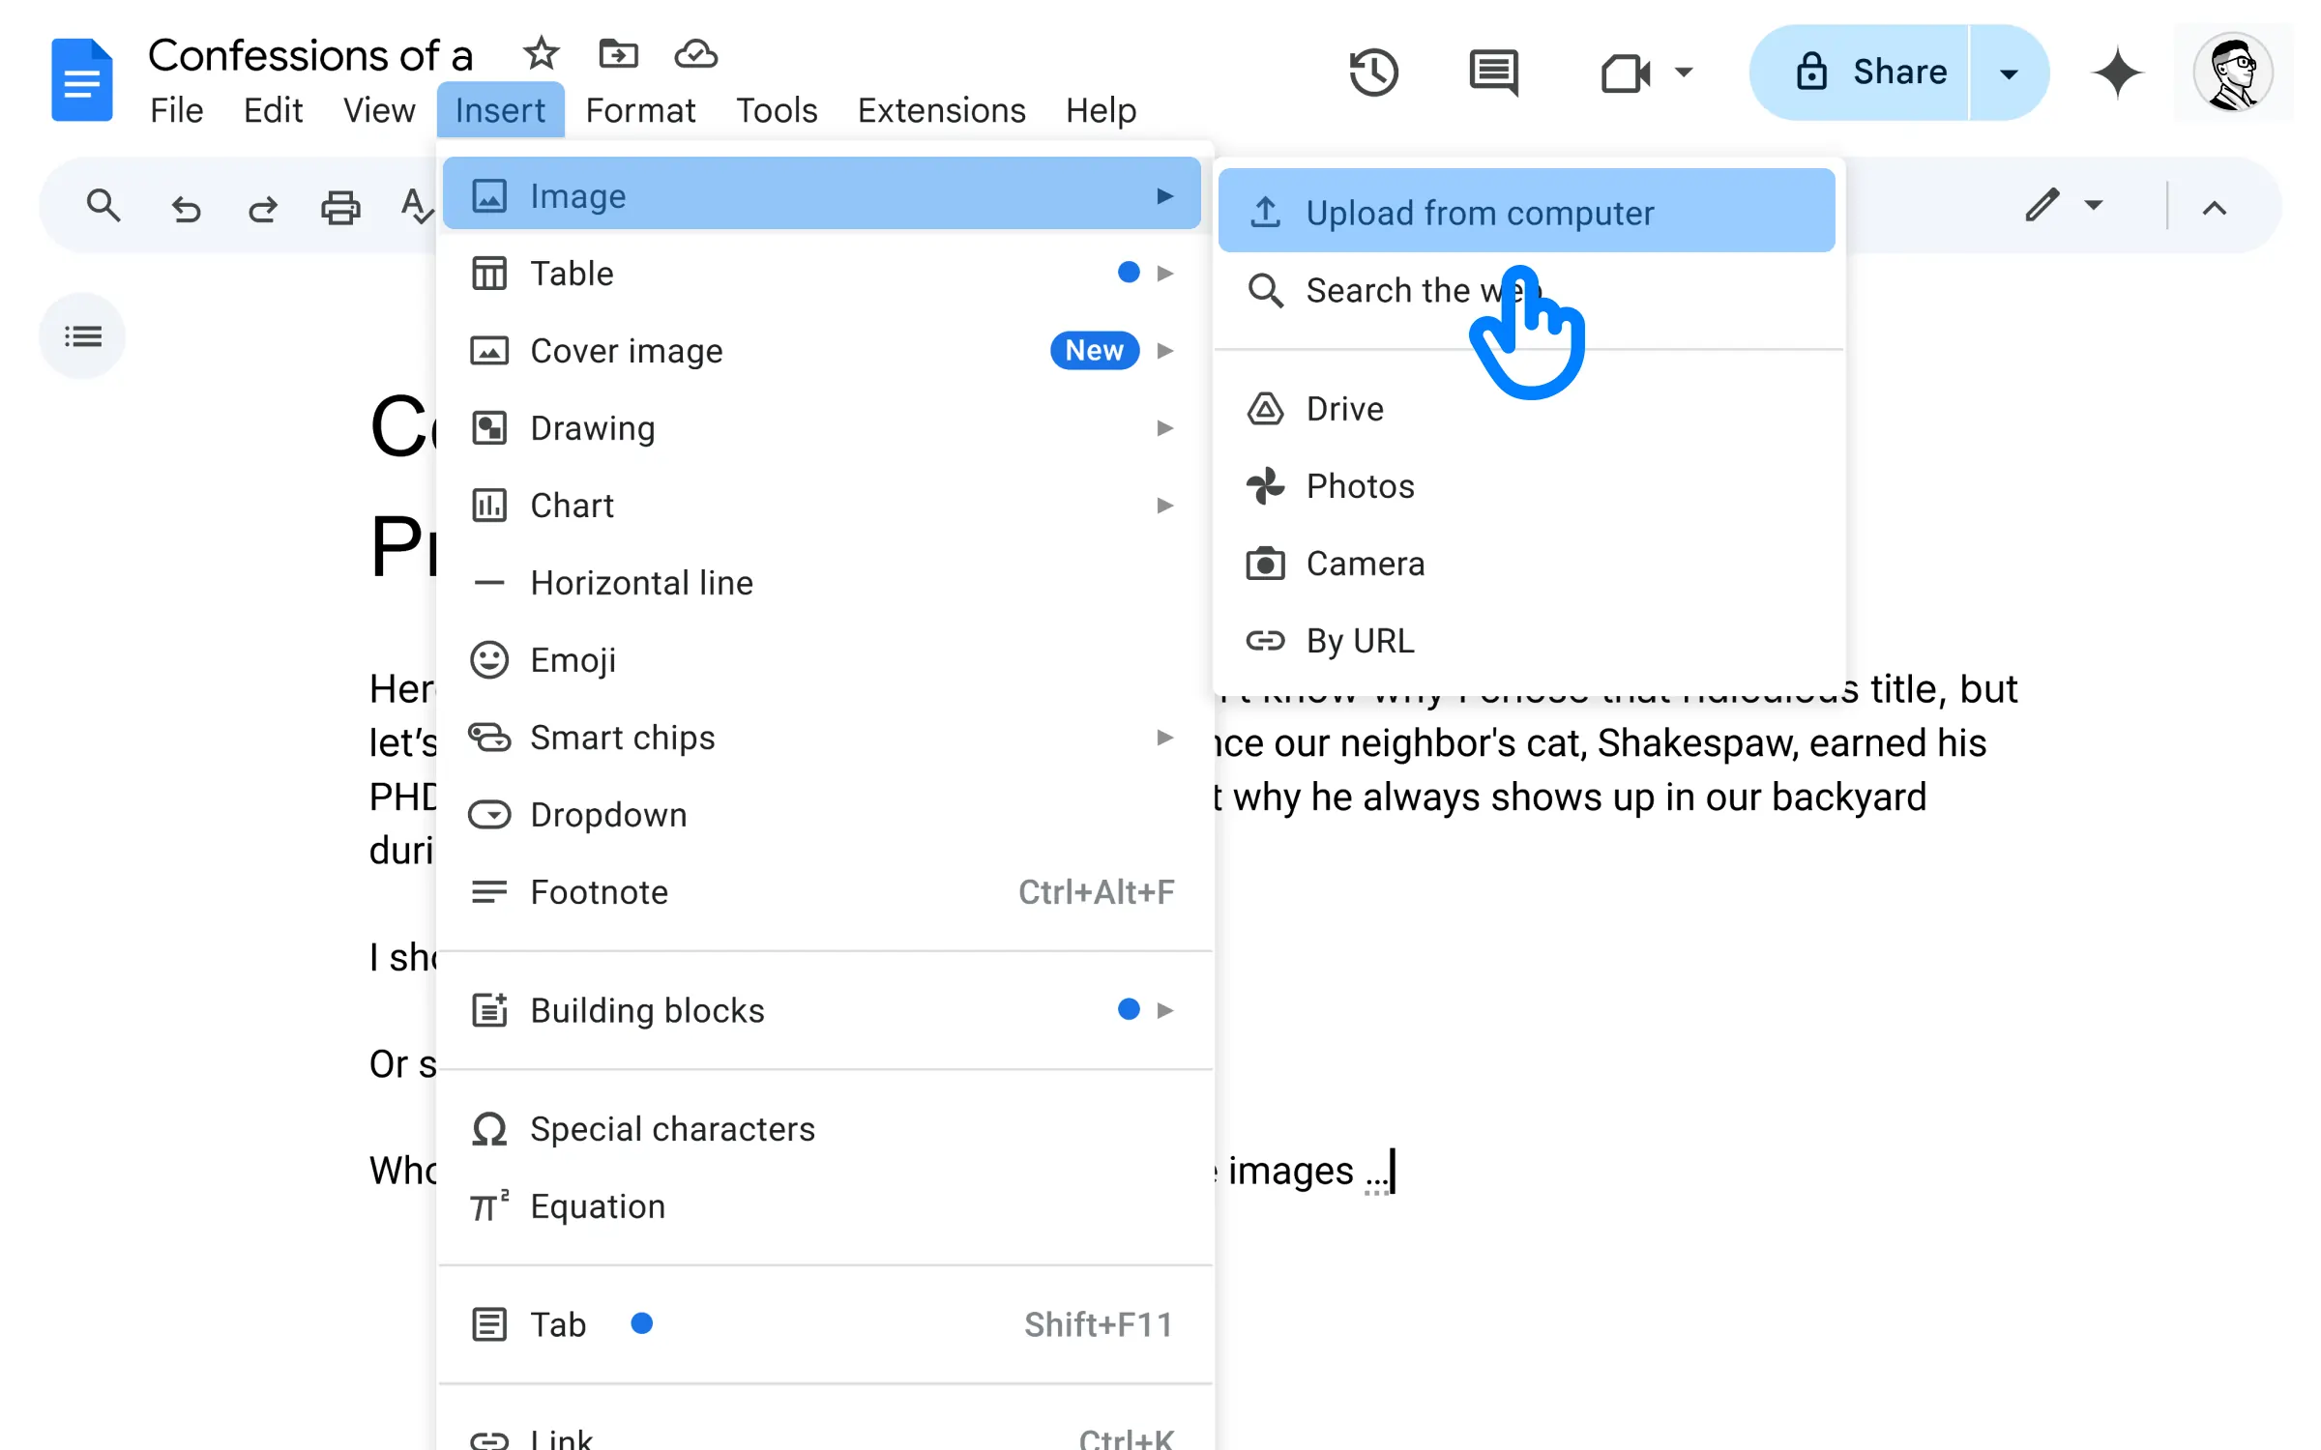Click the Special characters omega icon
This screenshot has width=2321, height=1450.
click(489, 1128)
